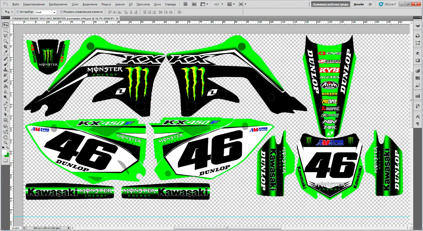
Task: Open the Редактирование menu
Action: click(x=34, y=4)
